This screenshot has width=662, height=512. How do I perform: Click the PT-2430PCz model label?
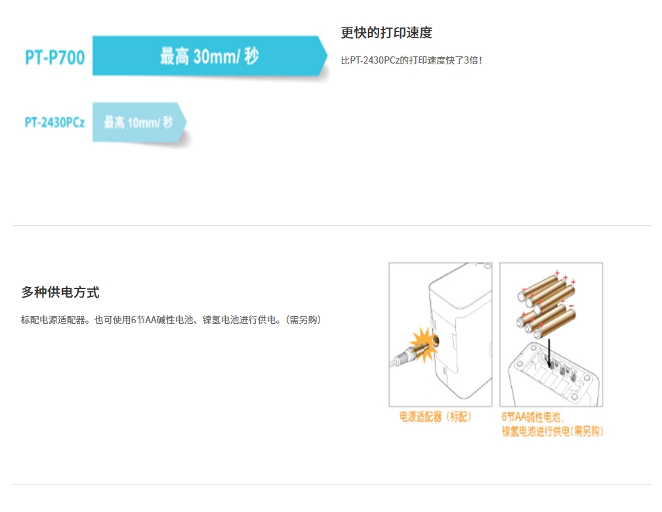(x=54, y=123)
